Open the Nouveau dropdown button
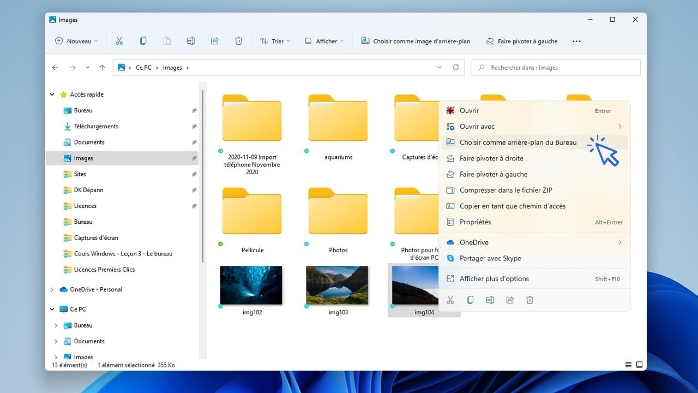The width and height of the screenshot is (698, 393). 76,41
